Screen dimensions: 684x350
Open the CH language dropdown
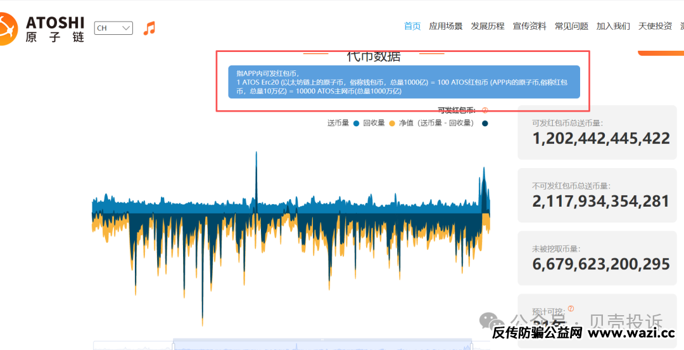pyautogui.click(x=113, y=28)
